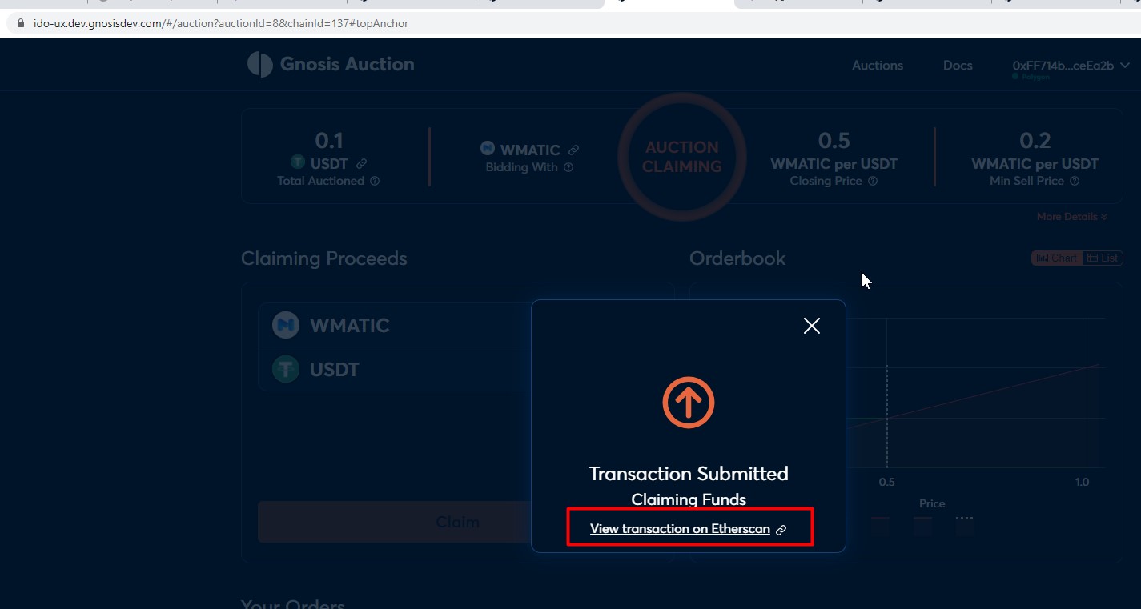Click the Claiming Funds text
This screenshot has width=1141, height=609.
[x=689, y=499]
